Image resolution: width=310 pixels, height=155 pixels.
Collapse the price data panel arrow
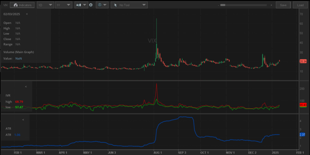click(27, 14)
